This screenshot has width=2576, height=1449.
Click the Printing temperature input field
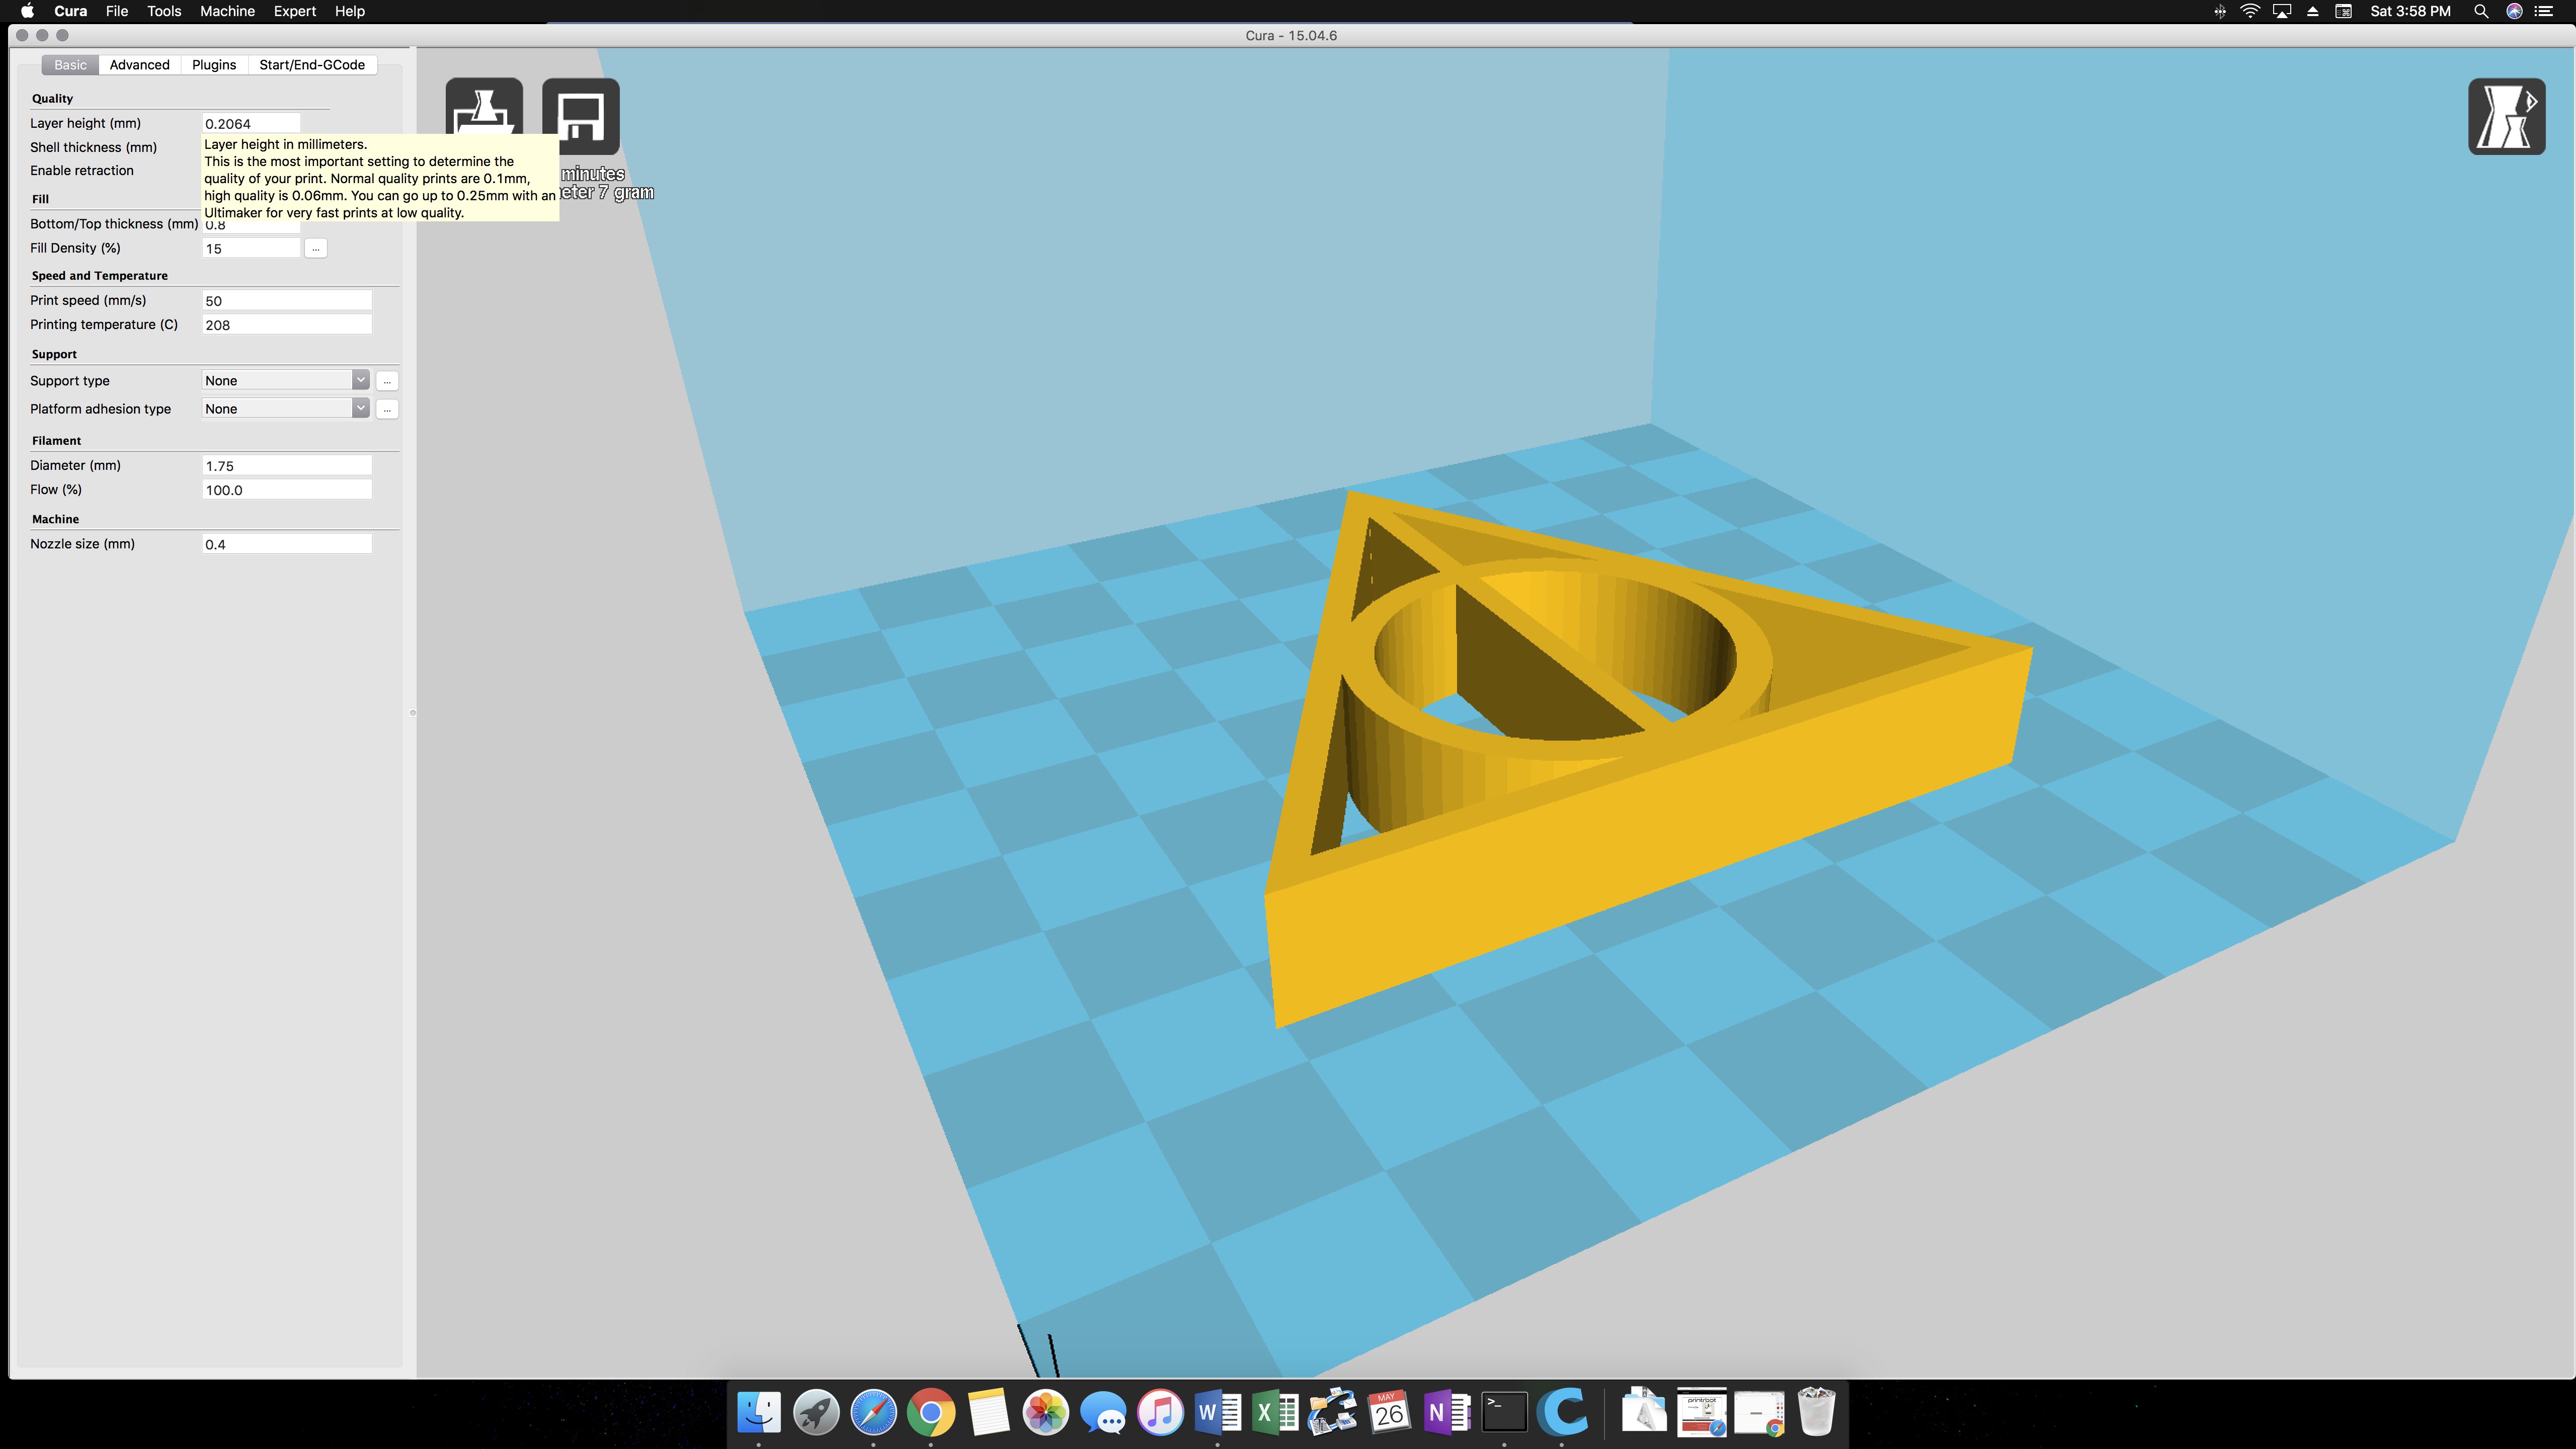(x=287, y=325)
